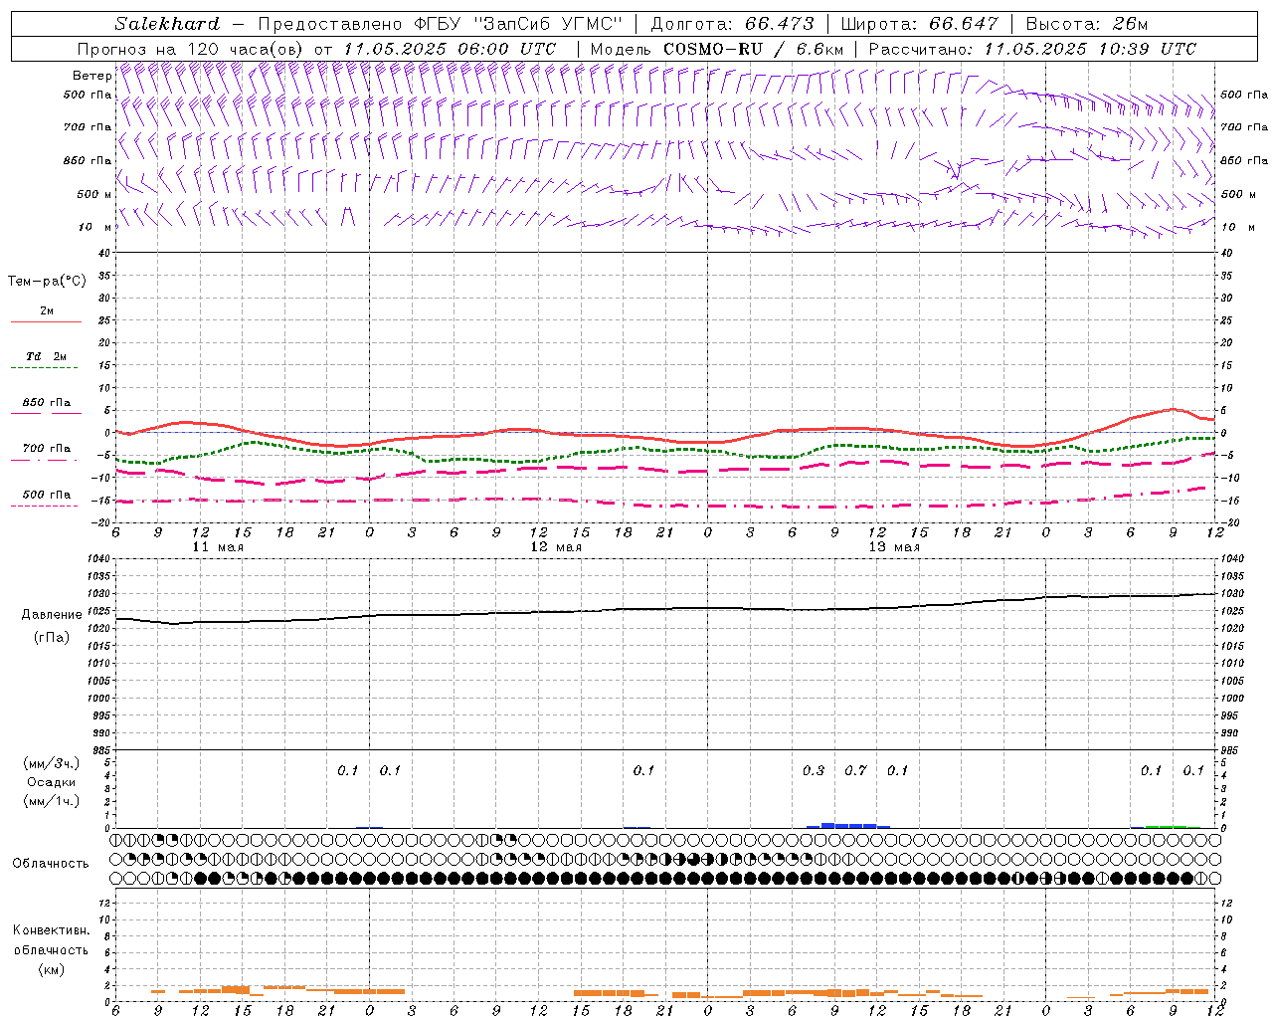Click the '(мм/1ч.)' precipitation unit label
1273x1019 pixels.
coord(52,801)
